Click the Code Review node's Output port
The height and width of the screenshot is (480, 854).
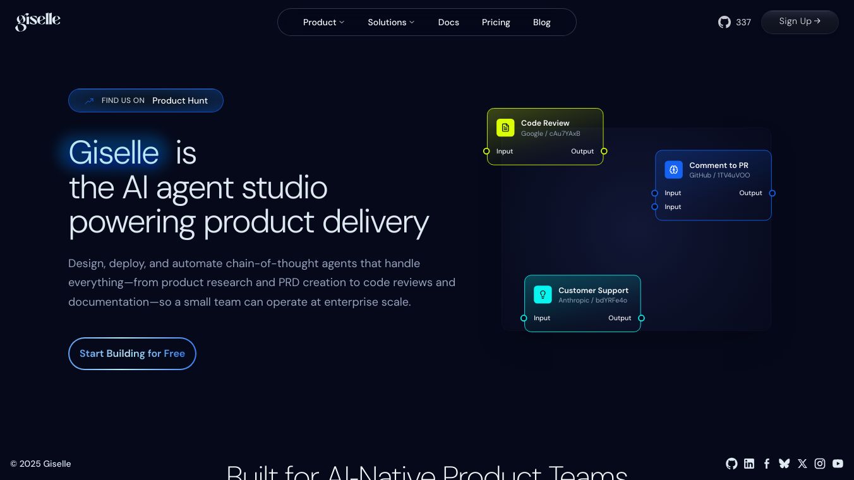(604, 151)
